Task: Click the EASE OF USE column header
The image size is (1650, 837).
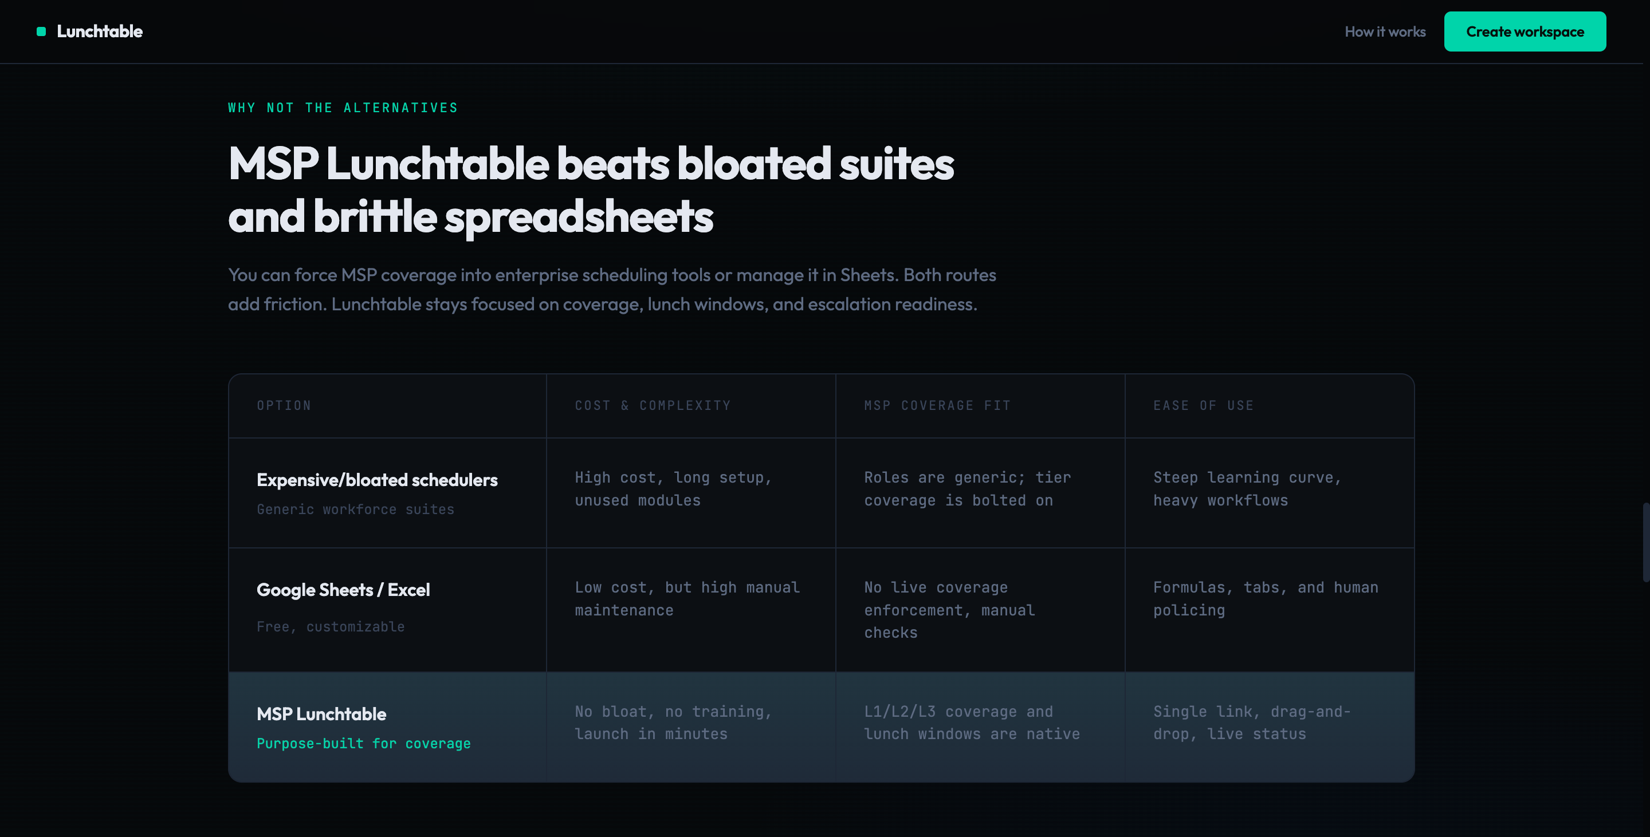Action: click(x=1203, y=405)
